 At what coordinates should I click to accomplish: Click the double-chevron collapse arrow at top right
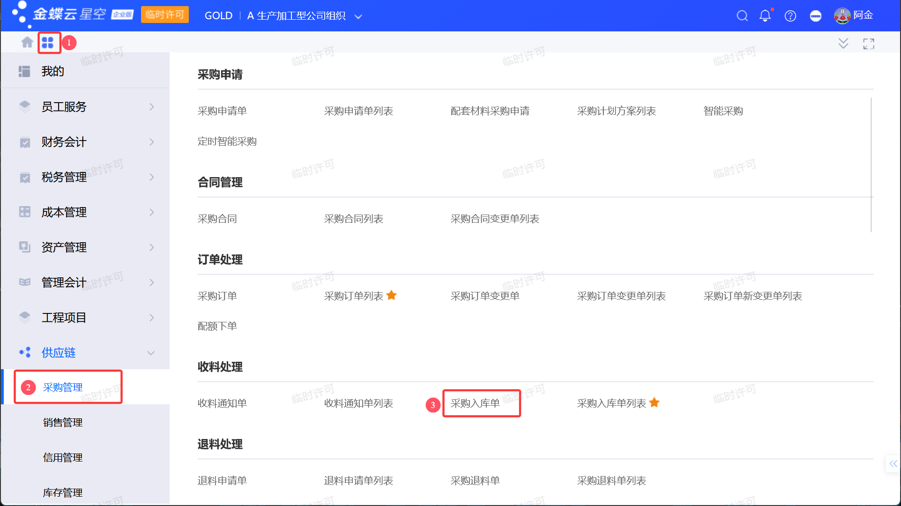tap(843, 44)
